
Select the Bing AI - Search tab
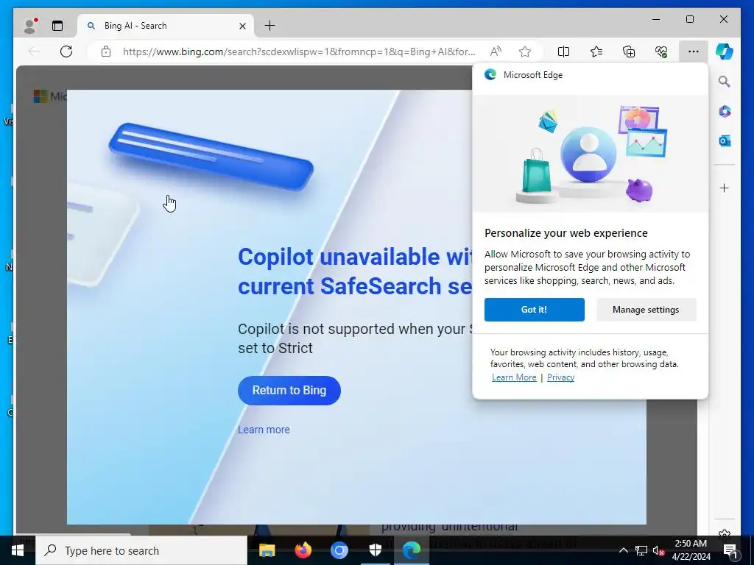(x=164, y=26)
